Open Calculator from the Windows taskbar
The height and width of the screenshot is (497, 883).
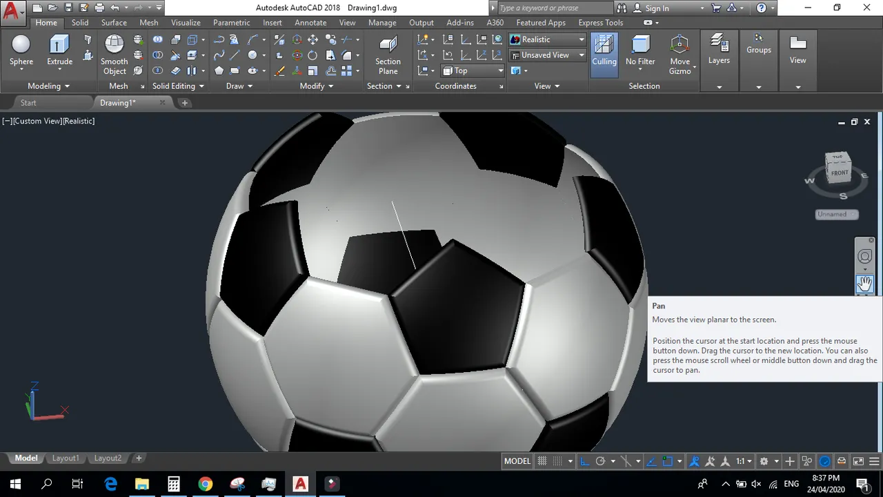174,484
